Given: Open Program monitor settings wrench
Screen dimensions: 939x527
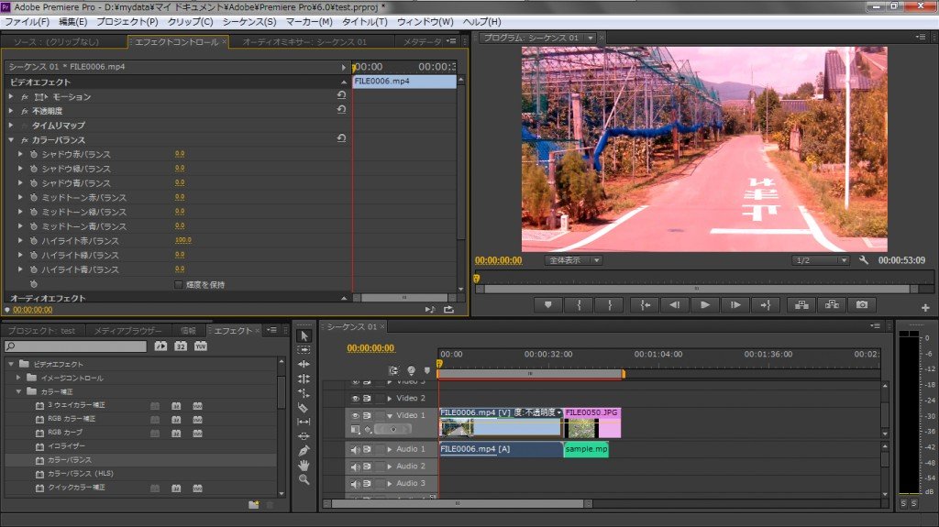Looking at the screenshot, I should click(864, 260).
